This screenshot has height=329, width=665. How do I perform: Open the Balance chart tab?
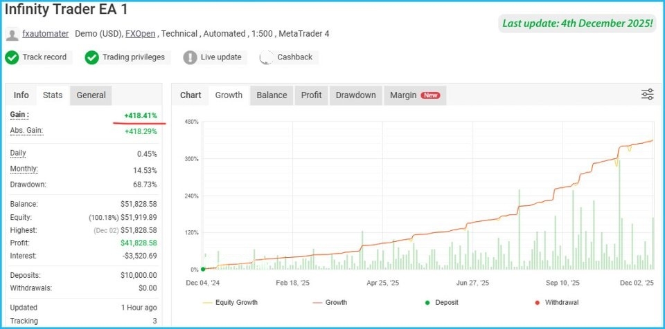click(272, 95)
